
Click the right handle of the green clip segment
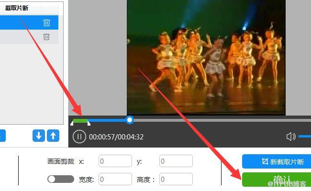click(89, 124)
